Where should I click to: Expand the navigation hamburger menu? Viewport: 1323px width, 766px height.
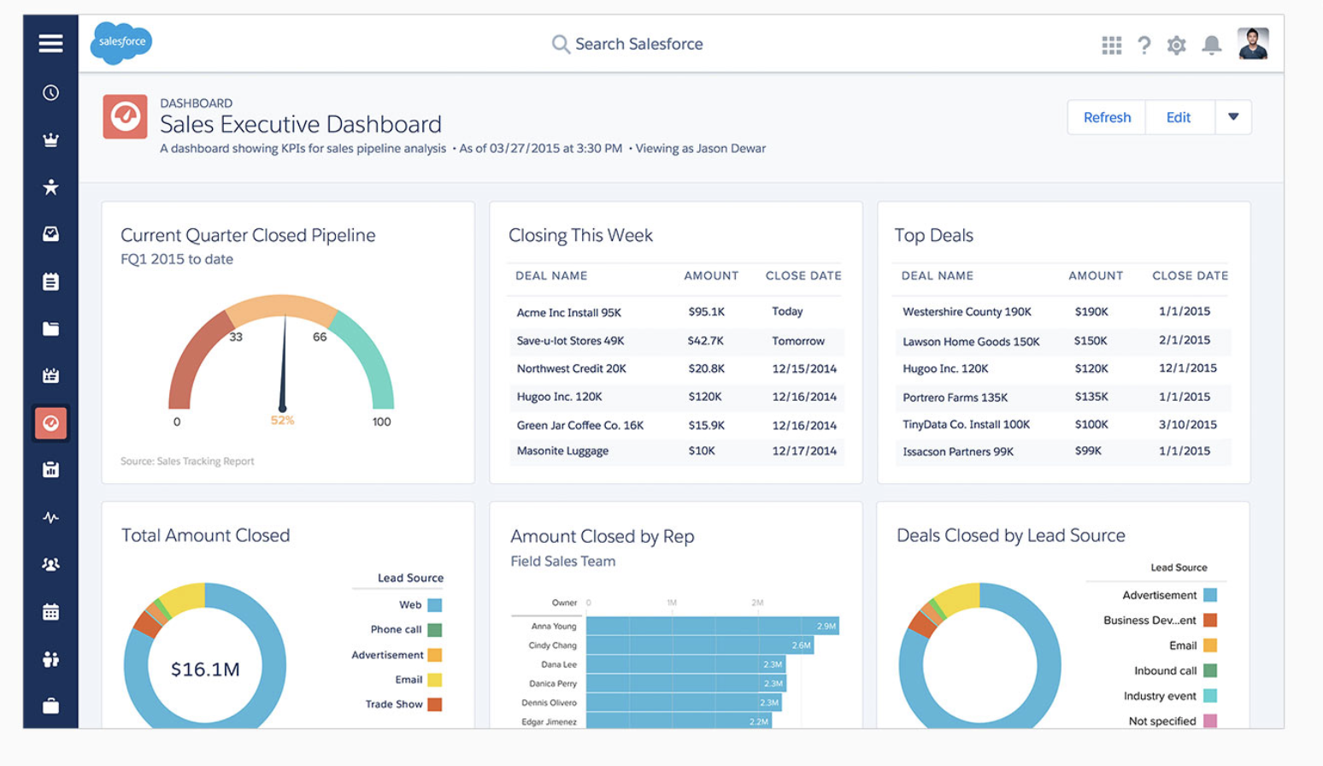coord(50,43)
